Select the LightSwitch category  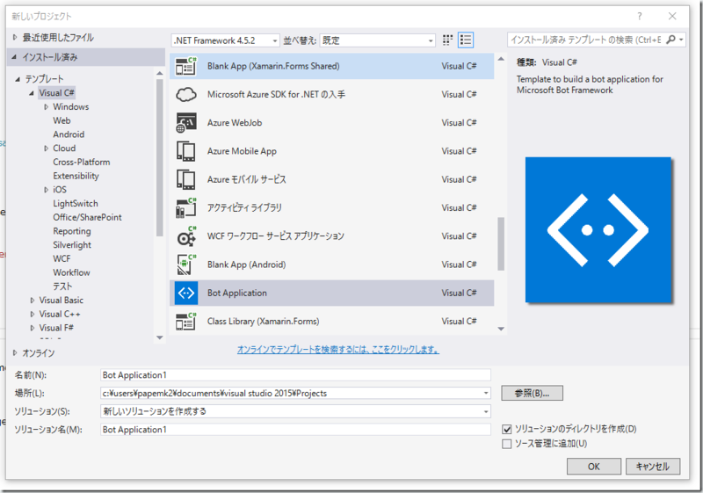[76, 204]
